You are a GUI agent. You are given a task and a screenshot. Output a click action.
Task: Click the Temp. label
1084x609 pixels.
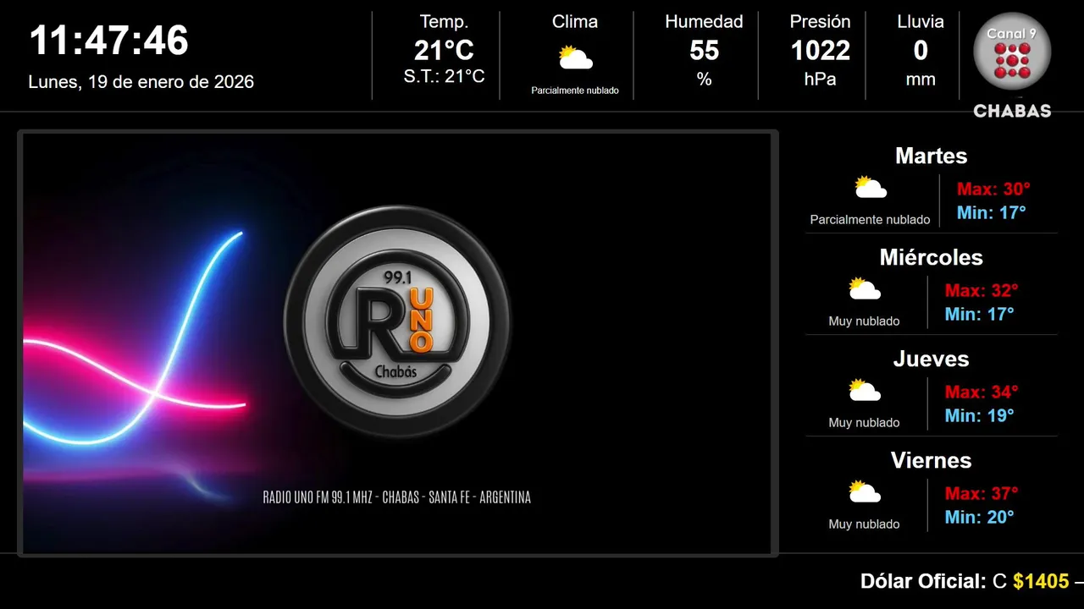(444, 22)
